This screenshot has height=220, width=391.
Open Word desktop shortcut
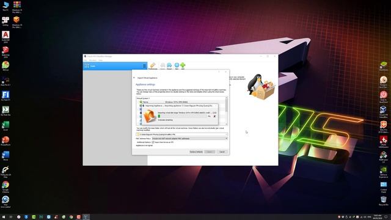point(5,156)
